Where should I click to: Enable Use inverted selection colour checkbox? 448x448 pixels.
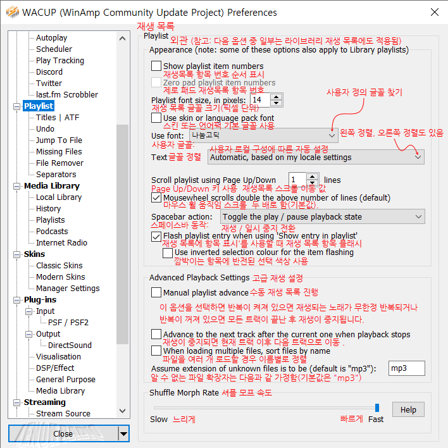click(168, 253)
